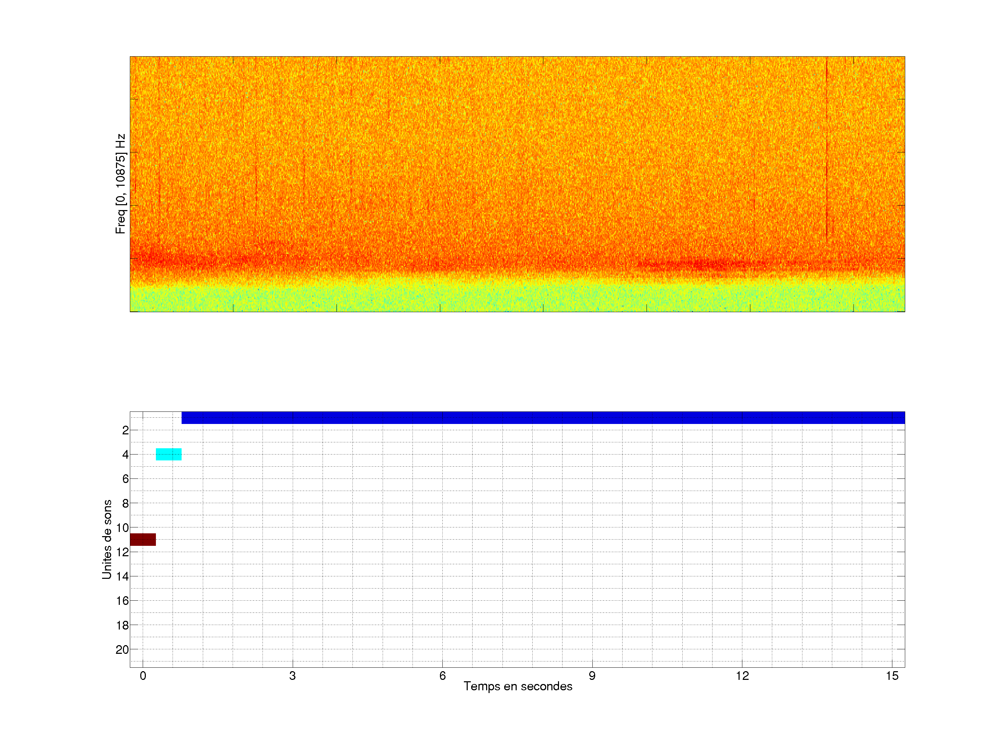Click x-axis tick label 12
Image resolution: width=1000 pixels, height=750 pixels.
coord(742,676)
